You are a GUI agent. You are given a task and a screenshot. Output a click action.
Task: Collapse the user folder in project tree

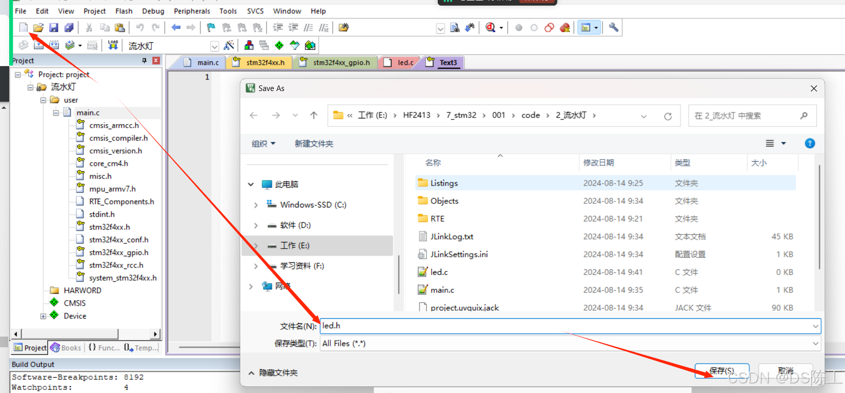(x=43, y=100)
